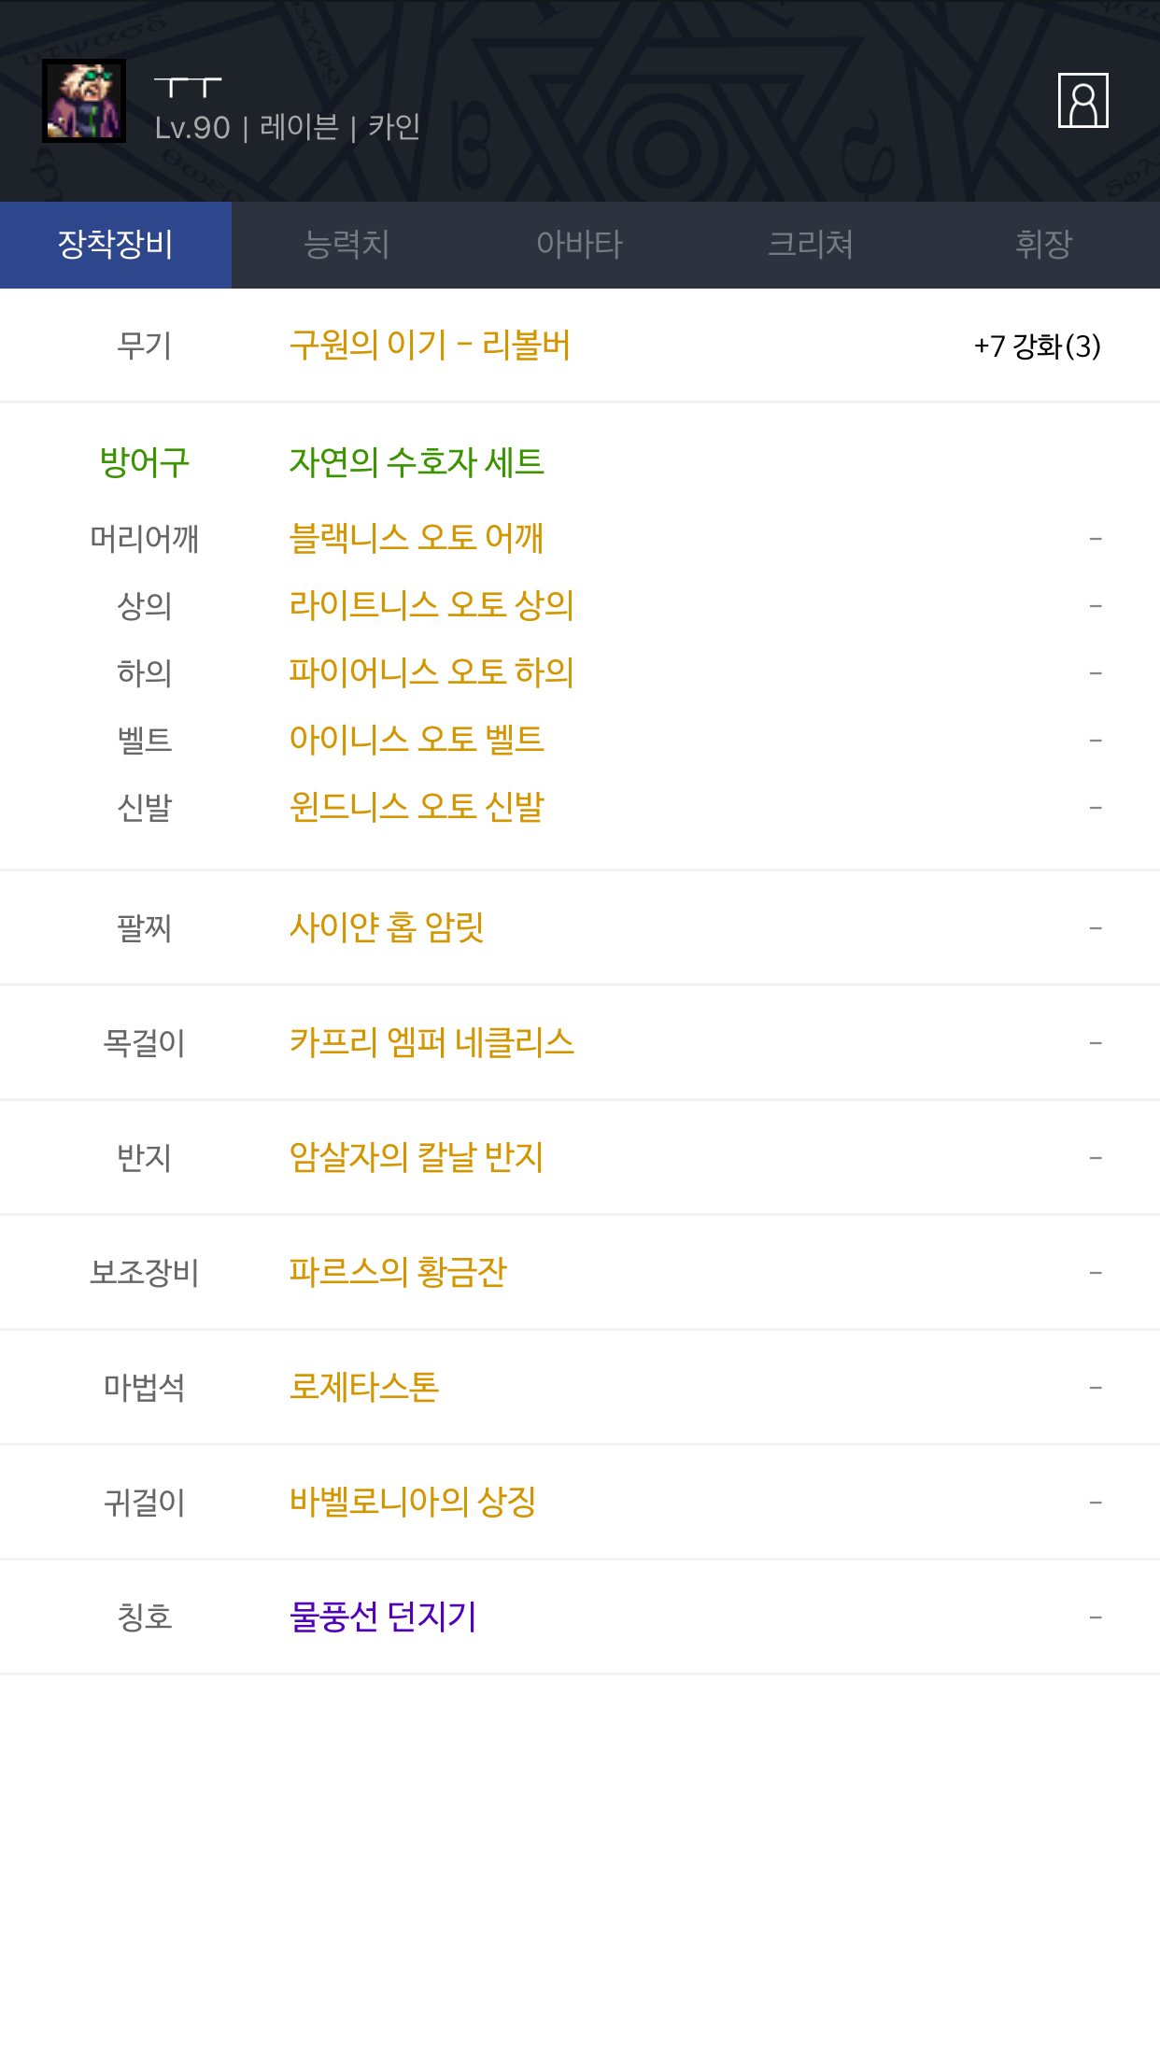Switch to the 능력치 tab
1160x2062 pixels.
(347, 245)
